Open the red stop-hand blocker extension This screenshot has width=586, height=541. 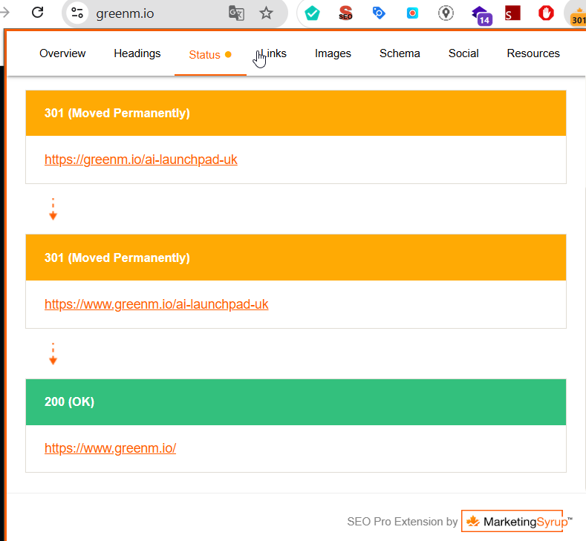pos(546,13)
